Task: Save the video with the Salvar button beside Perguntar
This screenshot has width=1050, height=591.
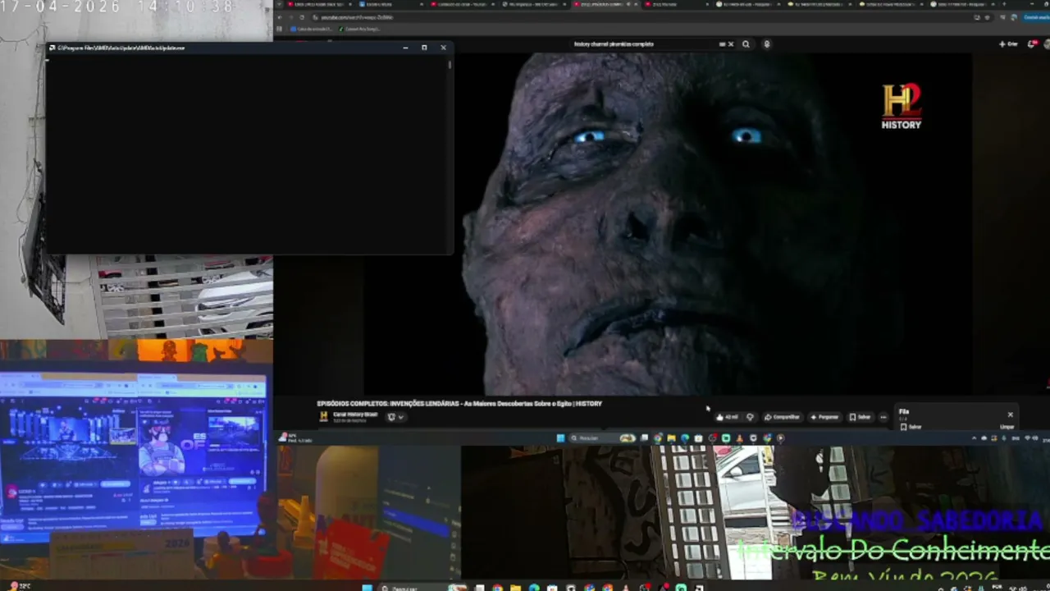Action: (860, 417)
